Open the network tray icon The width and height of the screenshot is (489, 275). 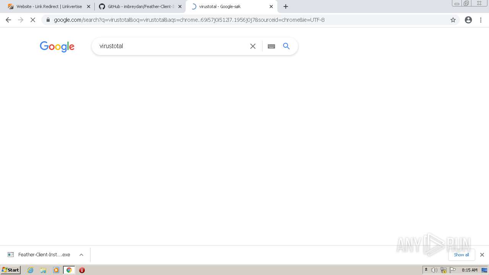coord(444,270)
